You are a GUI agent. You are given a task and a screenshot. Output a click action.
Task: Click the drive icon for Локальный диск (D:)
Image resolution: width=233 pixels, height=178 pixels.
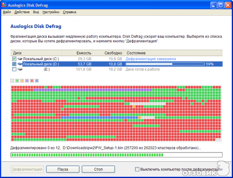click(x=20, y=64)
